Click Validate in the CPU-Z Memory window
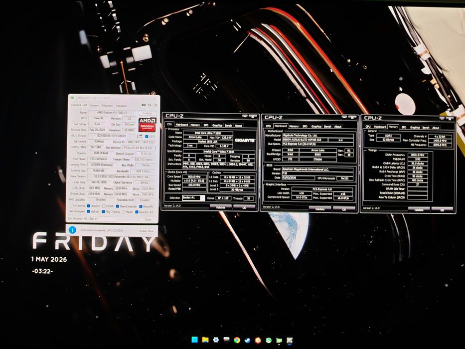Image resolution: width=465 pixels, height=349 pixels. click(x=419, y=210)
